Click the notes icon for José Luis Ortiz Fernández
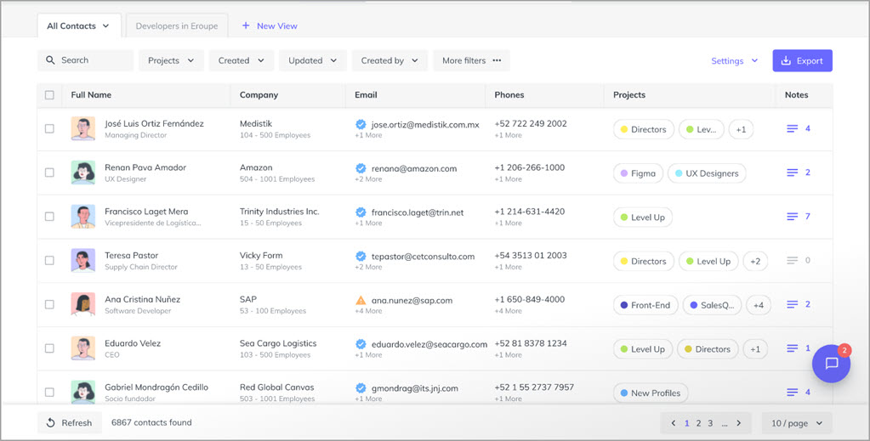The image size is (870, 441). 792,129
